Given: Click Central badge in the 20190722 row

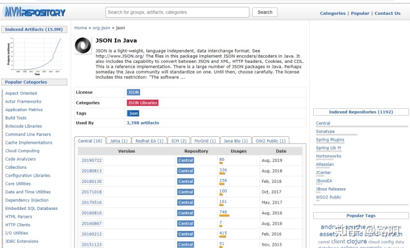Looking at the screenshot, I should (186, 160).
